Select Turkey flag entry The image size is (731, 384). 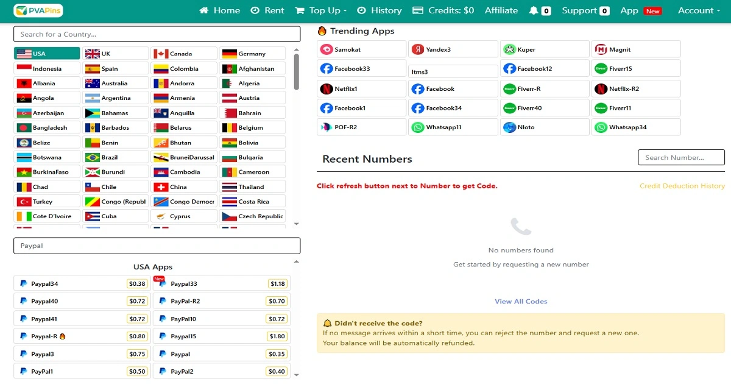(x=47, y=201)
